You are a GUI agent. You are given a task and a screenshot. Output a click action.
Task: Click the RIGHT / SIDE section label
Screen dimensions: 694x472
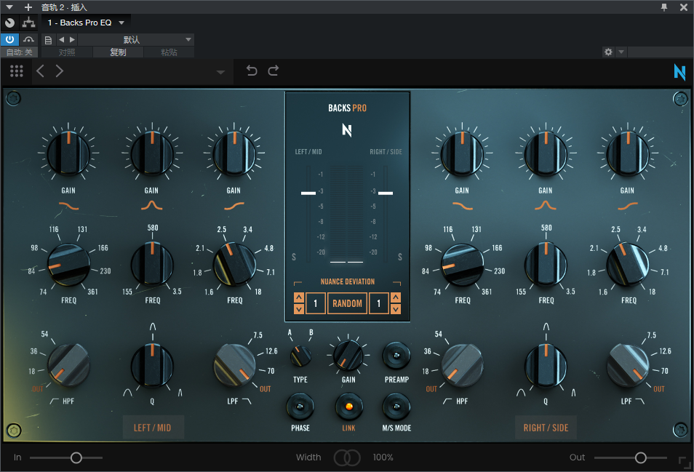tap(546, 428)
